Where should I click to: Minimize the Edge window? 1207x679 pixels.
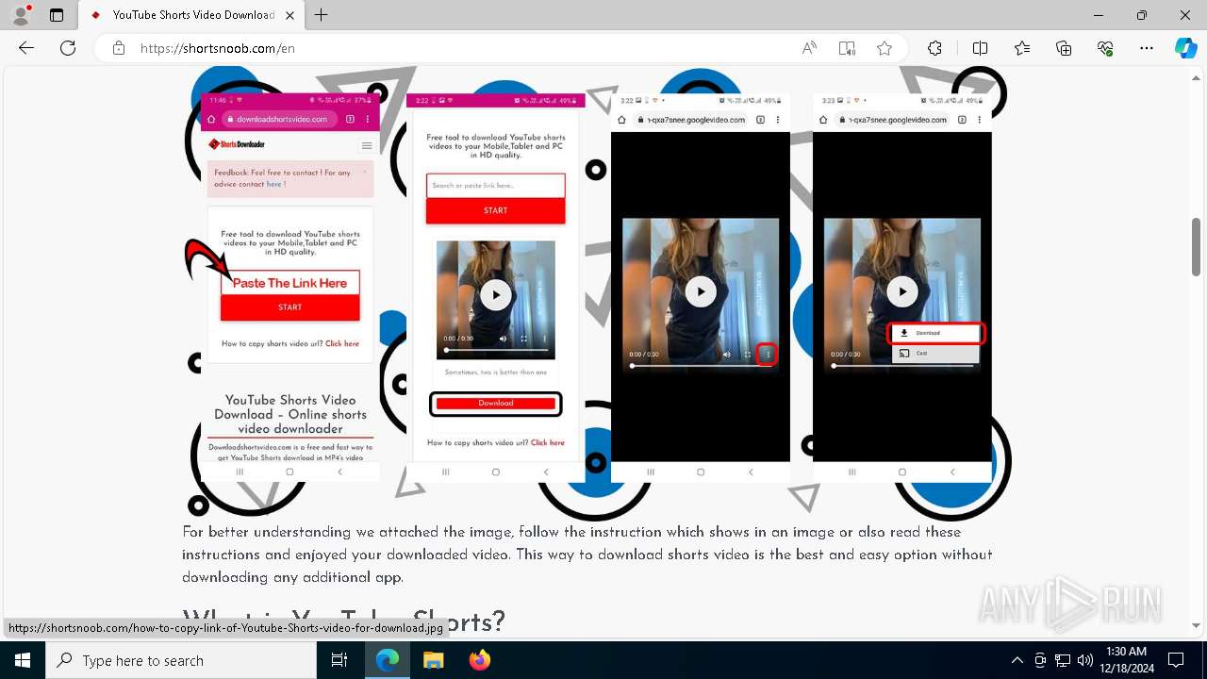[x=1099, y=15]
